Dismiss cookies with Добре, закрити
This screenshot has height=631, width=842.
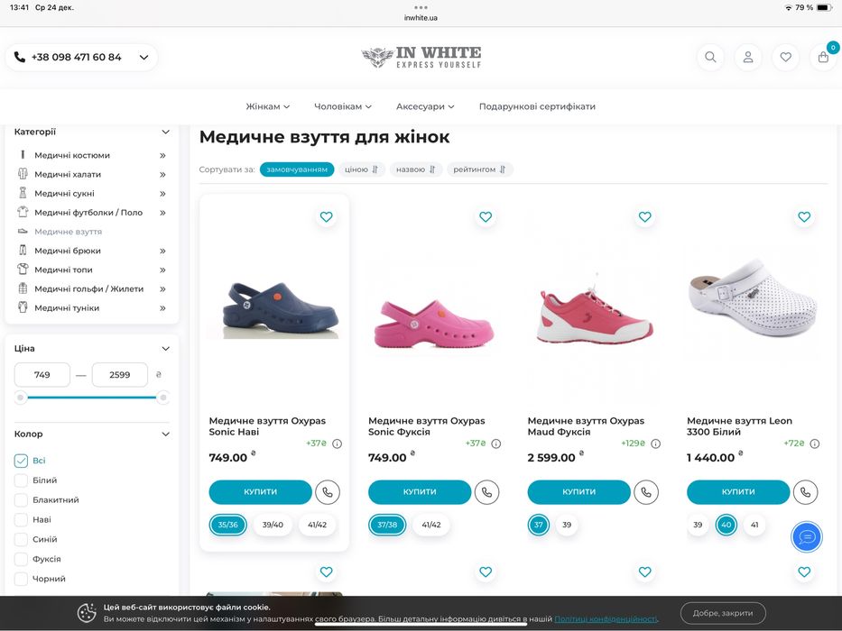tap(723, 613)
